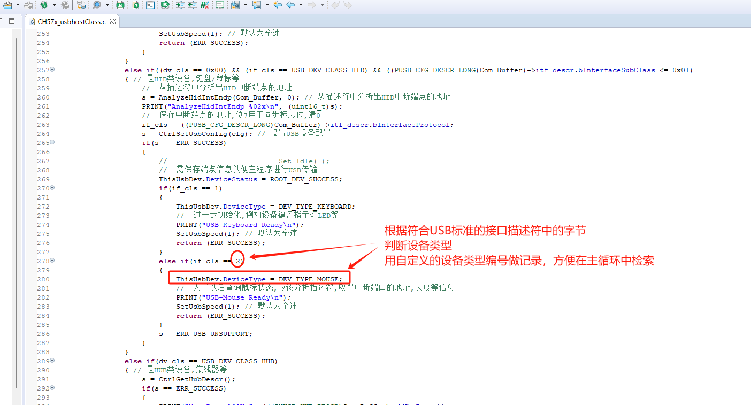Click the Back navigation arrow
This screenshot has height=405, width=751.
point(290,5)
